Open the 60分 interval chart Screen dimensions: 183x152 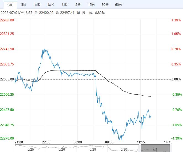[x=119, y=5]
